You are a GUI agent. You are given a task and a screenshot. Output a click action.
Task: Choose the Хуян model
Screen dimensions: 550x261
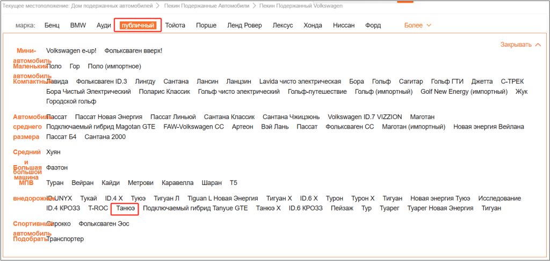click(x=54, y=152)
